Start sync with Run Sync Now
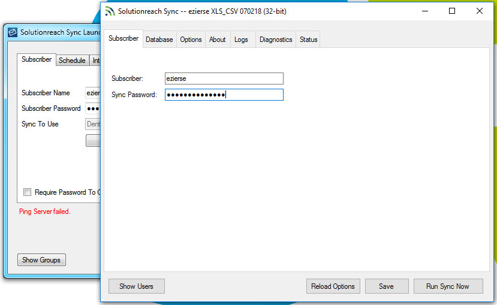Viewport: 497px width, 305px height. 447,286
